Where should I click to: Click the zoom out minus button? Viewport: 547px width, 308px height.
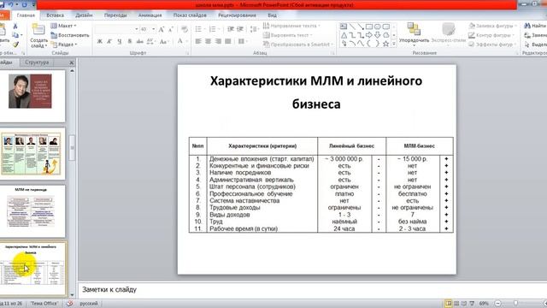tap(497, 304)
